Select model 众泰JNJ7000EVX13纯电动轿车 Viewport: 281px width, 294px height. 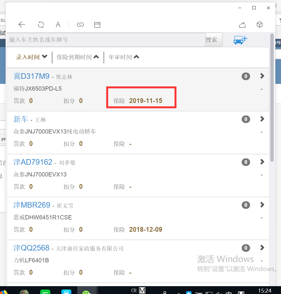click(x=55, y=132)
